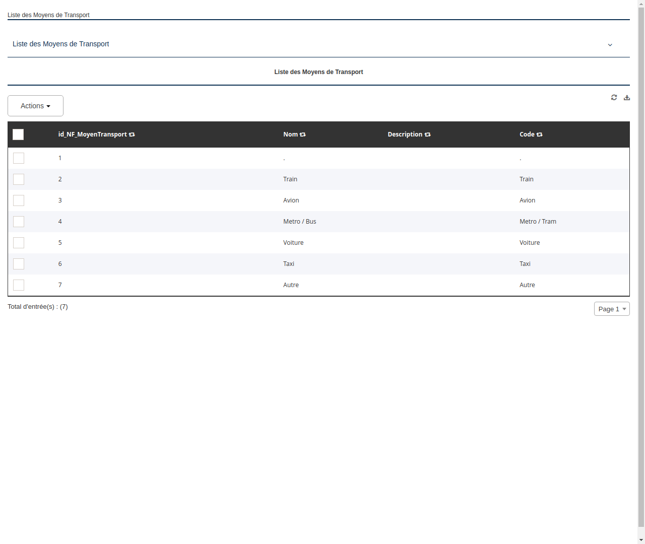Check the Train row checkbox
Viewport: 645px width, 544px height.
19,179
